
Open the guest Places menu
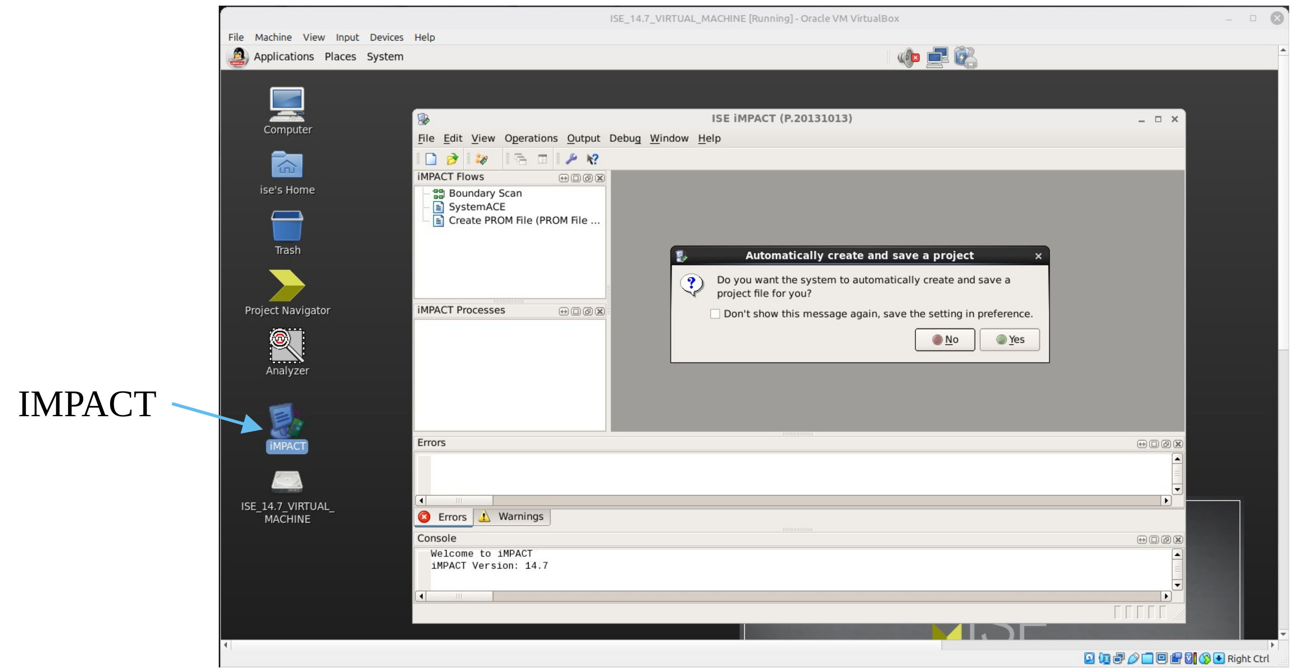click(340, 57)
